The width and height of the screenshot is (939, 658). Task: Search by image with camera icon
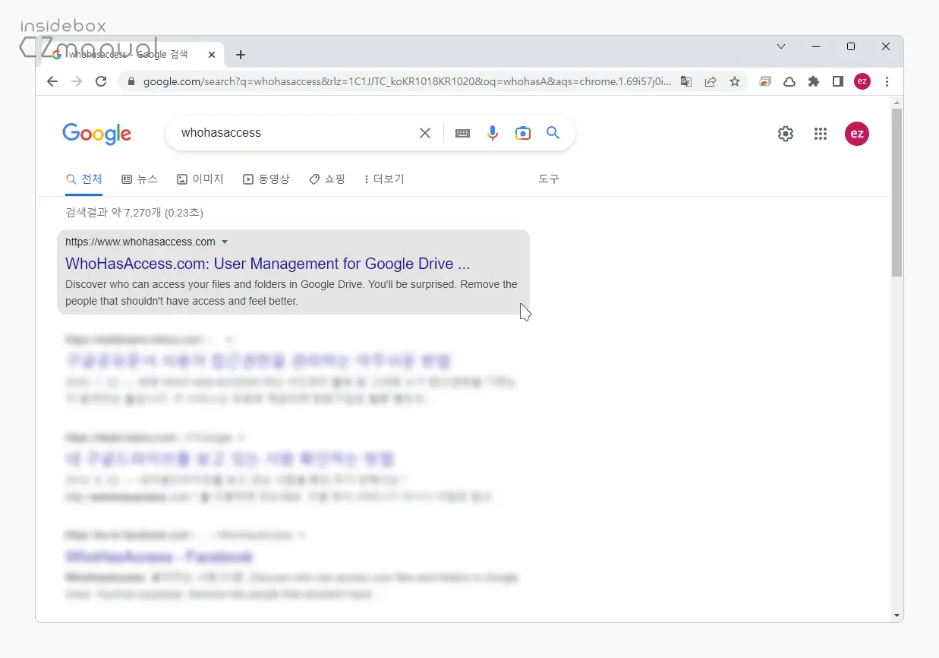click(523, 133)
